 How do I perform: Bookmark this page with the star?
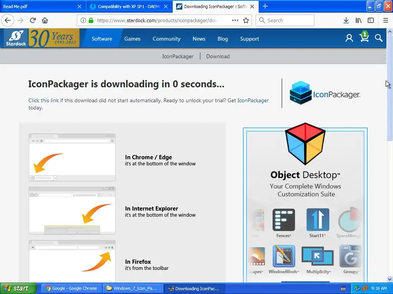click(246, 20)
